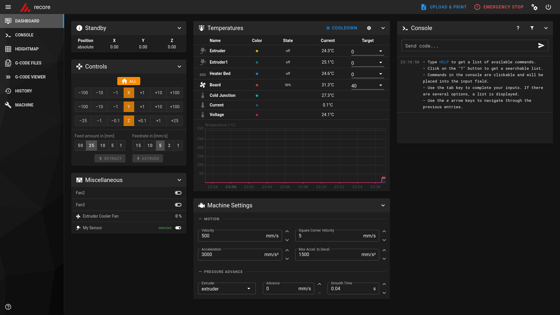Click the Extruder yellow color dot
Viewport: 560px width, 315px height.
(257, 51)
